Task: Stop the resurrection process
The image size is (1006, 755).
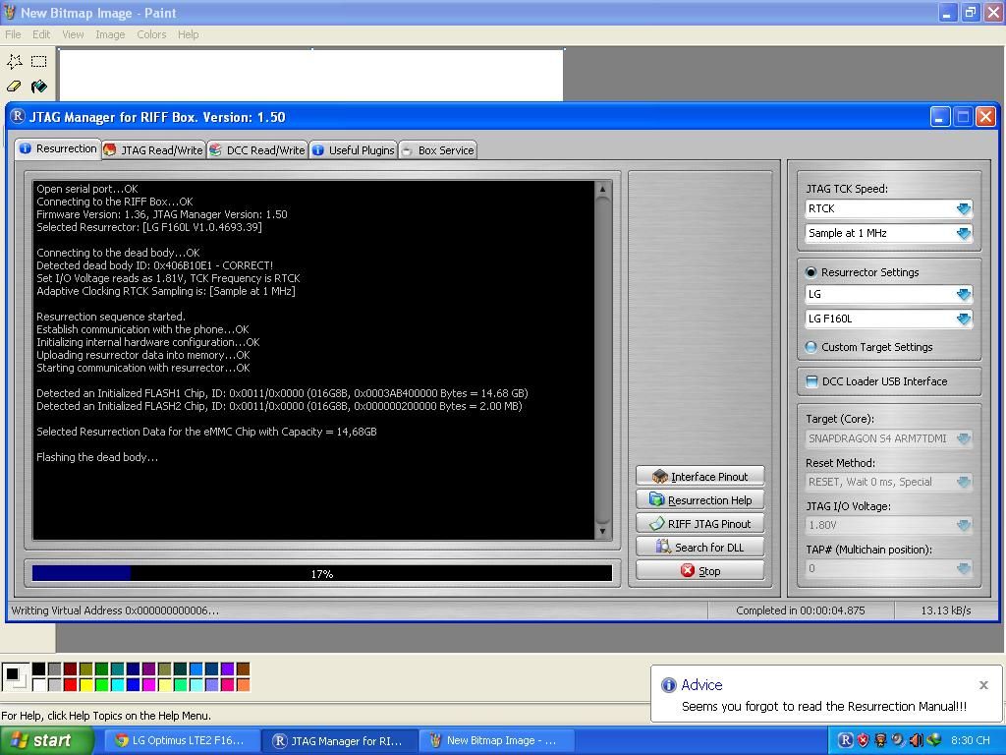Action: [x=699, y=571]
